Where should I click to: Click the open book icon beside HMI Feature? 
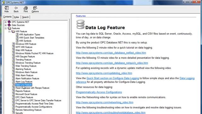click(x=13, y=31)
